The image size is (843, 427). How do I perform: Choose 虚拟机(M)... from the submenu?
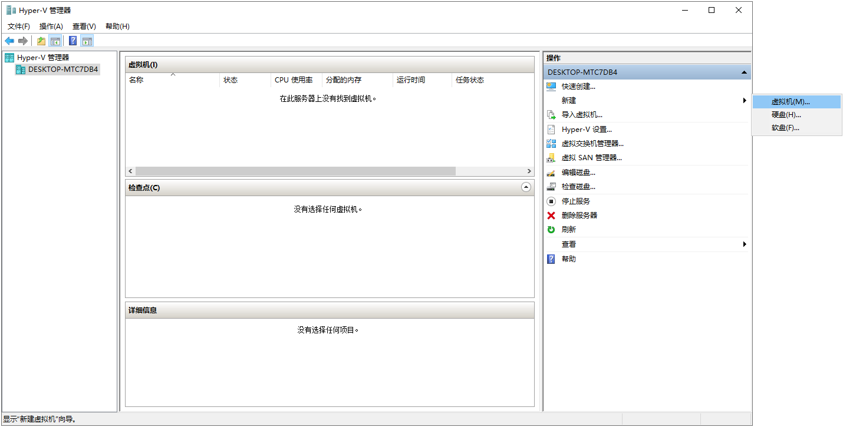(x=796, y=102)
